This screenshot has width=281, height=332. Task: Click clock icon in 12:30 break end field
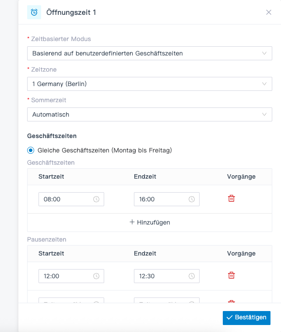pyautogui.click(x=192, y=276)
